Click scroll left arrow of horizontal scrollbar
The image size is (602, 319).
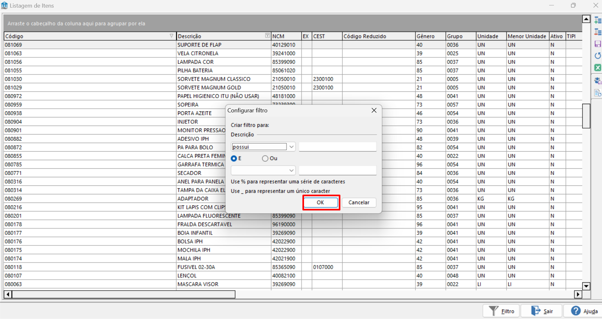tap(8, 294)
